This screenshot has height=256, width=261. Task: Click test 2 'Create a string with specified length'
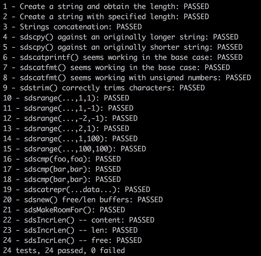click(106, 17)
